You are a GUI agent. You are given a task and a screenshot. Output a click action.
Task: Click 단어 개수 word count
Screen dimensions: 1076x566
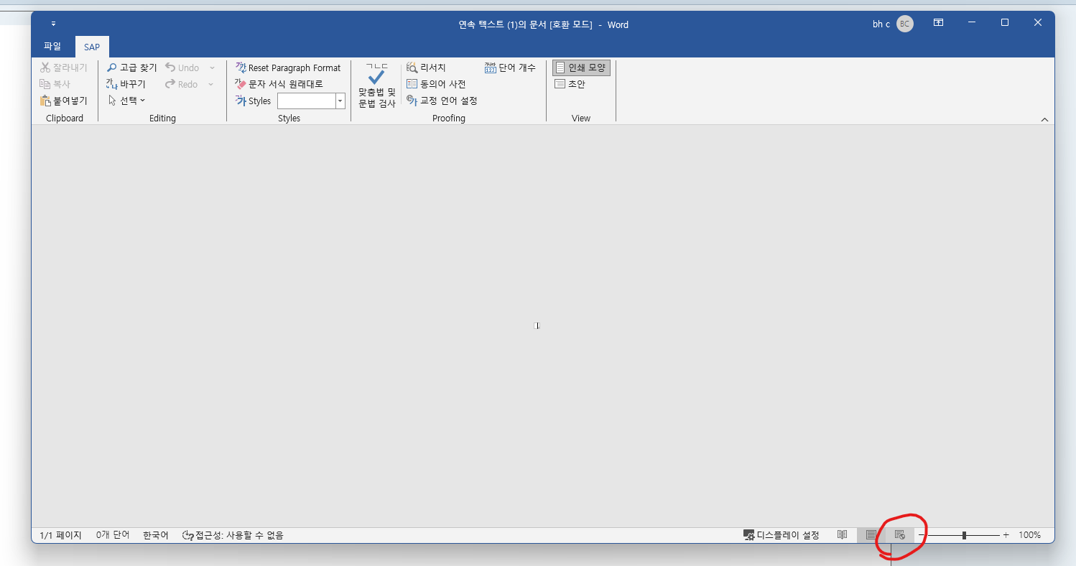[x=510, y=68]
